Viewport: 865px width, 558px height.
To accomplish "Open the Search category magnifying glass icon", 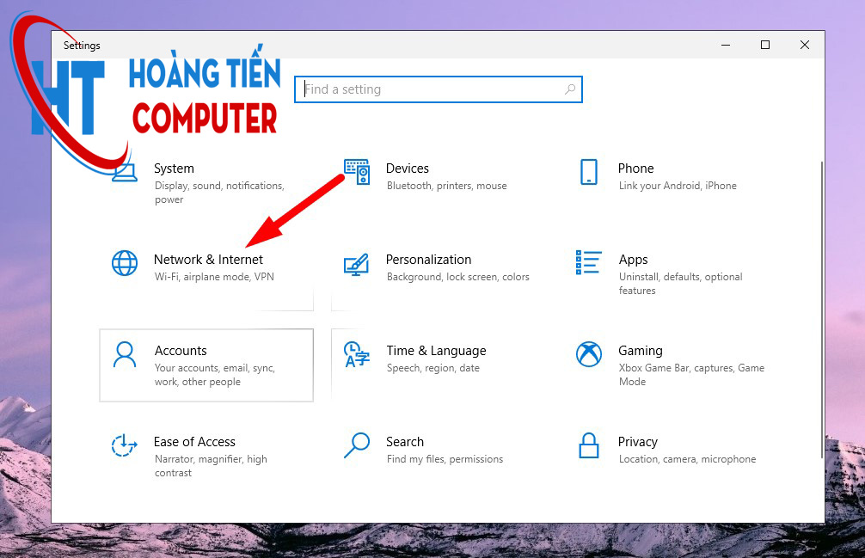I will point(356,445).
